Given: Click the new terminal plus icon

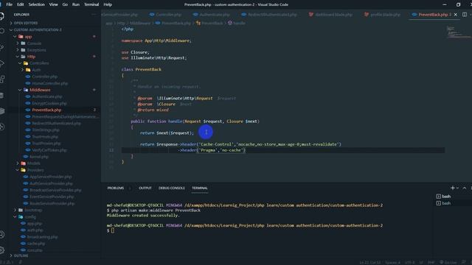Looking at the screenshot, I should [x=452, y=188].
